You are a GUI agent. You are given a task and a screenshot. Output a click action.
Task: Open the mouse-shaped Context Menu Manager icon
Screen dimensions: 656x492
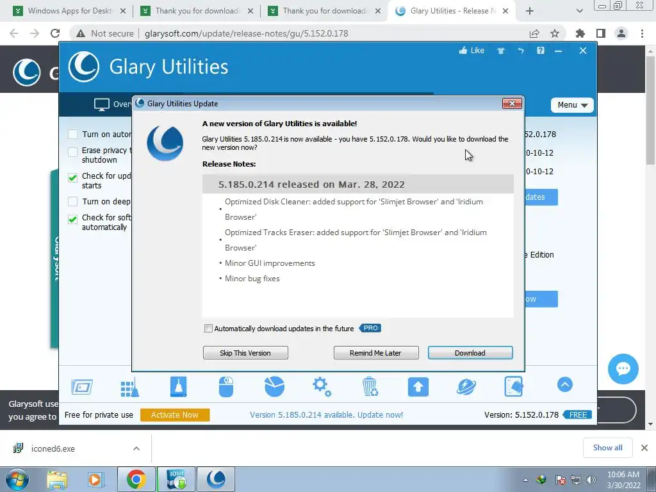(x=226, y=386)
